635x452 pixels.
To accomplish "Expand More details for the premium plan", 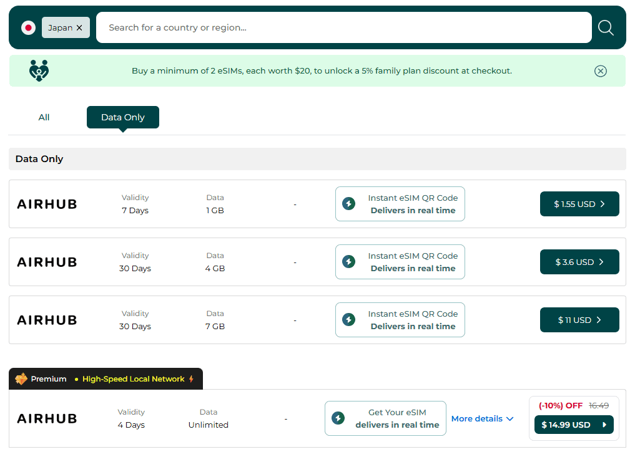I will click(x=482, y=418).
